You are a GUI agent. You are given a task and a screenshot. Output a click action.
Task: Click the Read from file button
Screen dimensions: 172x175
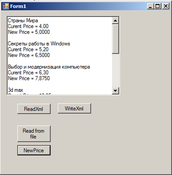34,134
